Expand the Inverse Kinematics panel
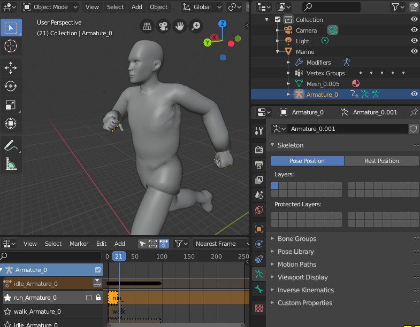 click(305, 290)
